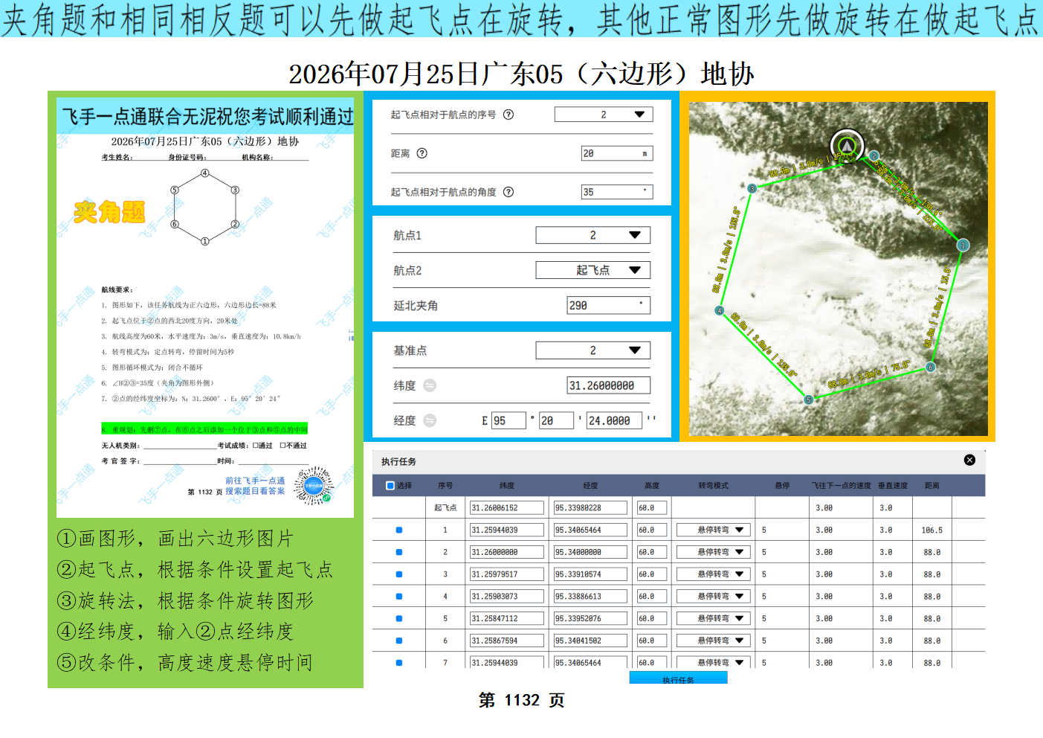The width and height of the screenshot is (1043, 738).
Task: Click waypoint 5 marker on the map
Action: tap(809, 400)
